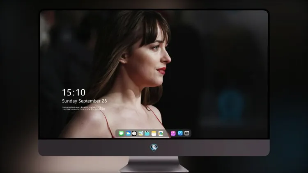Launch the pink iTunes music app
The width and height of the screenshot is (308, 173).
point(173,133)
